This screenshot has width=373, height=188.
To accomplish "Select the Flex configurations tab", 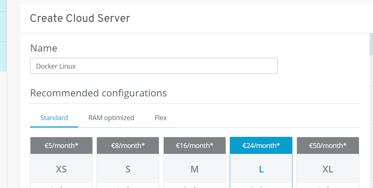I will (161, 118).
